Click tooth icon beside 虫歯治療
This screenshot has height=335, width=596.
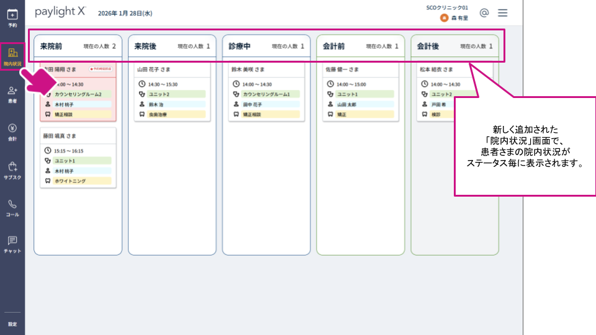click(x=142, y=114)
